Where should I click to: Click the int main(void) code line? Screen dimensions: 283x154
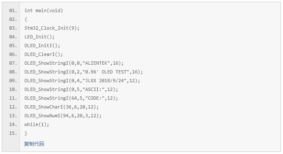pos(43,10)
